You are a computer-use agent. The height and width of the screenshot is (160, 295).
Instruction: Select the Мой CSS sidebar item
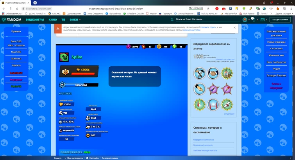pyautogui.click(x=16, y=52)
